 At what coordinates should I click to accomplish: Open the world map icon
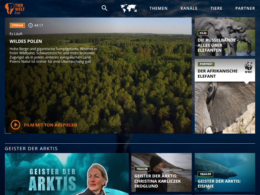coord(128,8)
